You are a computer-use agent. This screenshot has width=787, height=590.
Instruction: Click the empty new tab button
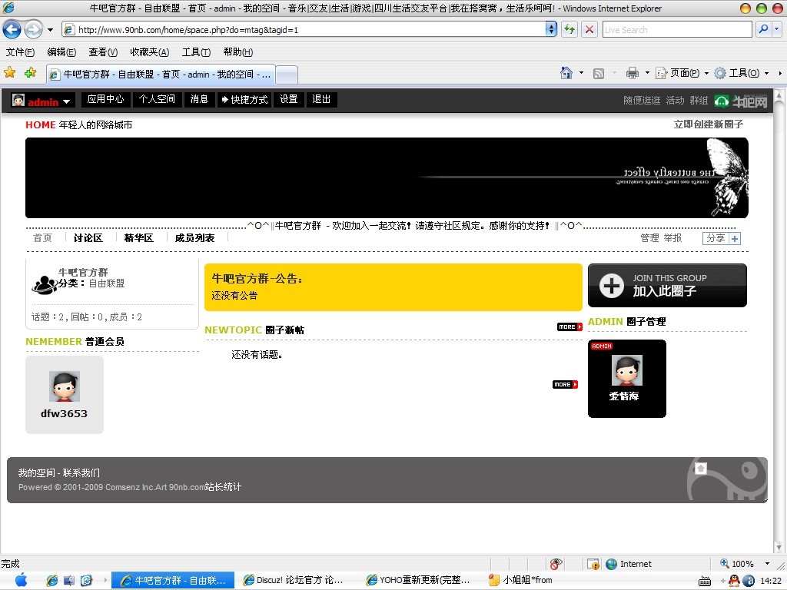coord(287,75)
